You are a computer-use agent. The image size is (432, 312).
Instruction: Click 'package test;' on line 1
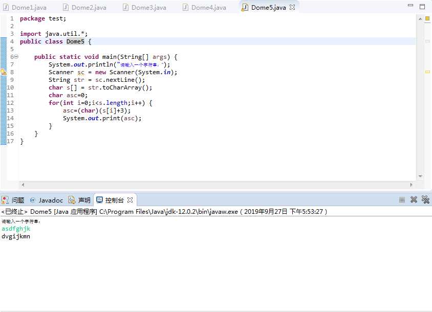pos(43,18)
